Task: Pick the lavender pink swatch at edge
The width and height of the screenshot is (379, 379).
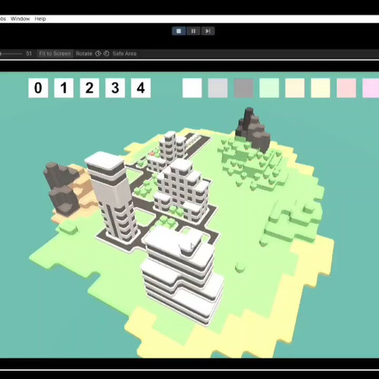Action: point(371,88)
